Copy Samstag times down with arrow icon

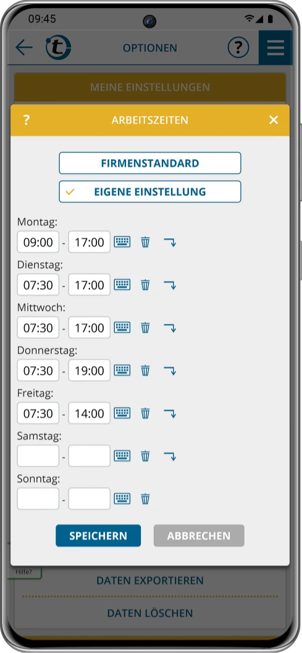pyautogui.click(x=170, y=456)
